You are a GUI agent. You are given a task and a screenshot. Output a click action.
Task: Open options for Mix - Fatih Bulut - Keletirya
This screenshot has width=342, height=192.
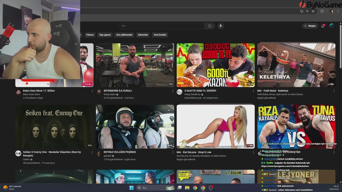pos(334,91)
